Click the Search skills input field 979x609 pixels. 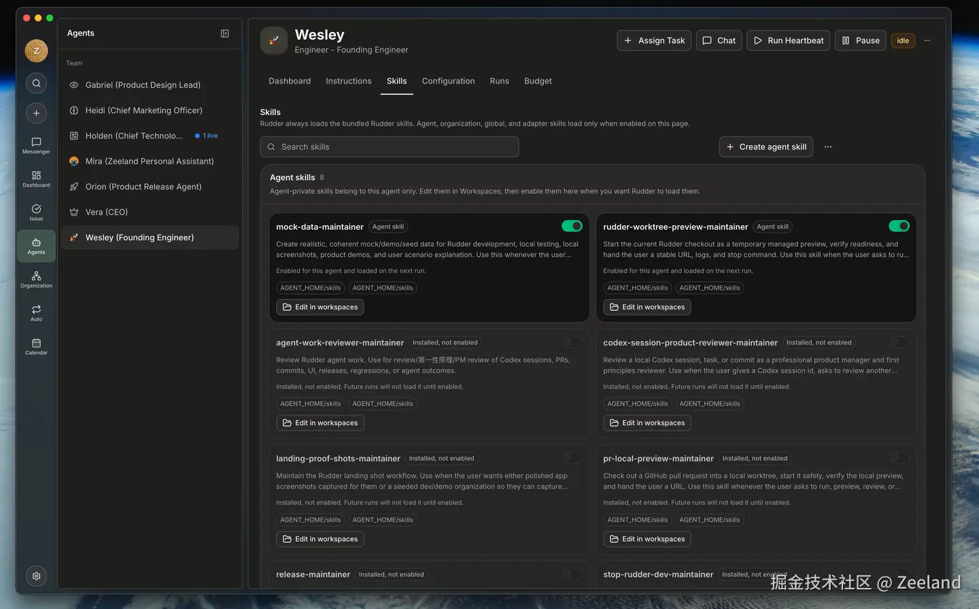tap(389, 147)
